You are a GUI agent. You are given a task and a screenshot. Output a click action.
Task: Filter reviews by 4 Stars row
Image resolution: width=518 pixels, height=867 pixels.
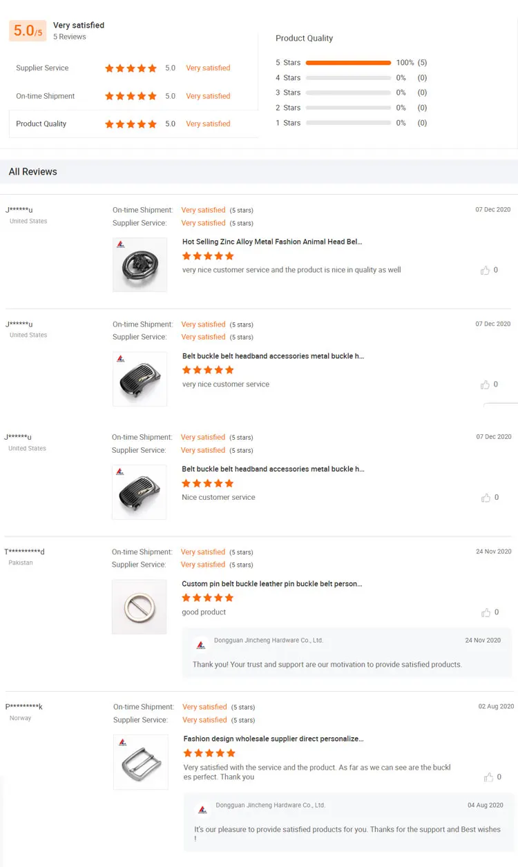click(x=348, y=78)
